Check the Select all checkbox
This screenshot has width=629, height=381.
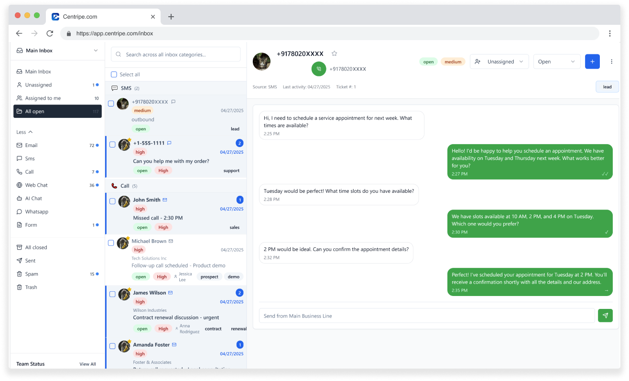point(114,74)
